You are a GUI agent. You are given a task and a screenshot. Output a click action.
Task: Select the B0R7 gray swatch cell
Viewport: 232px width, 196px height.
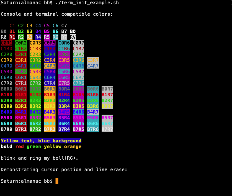[x=107, y=89]
